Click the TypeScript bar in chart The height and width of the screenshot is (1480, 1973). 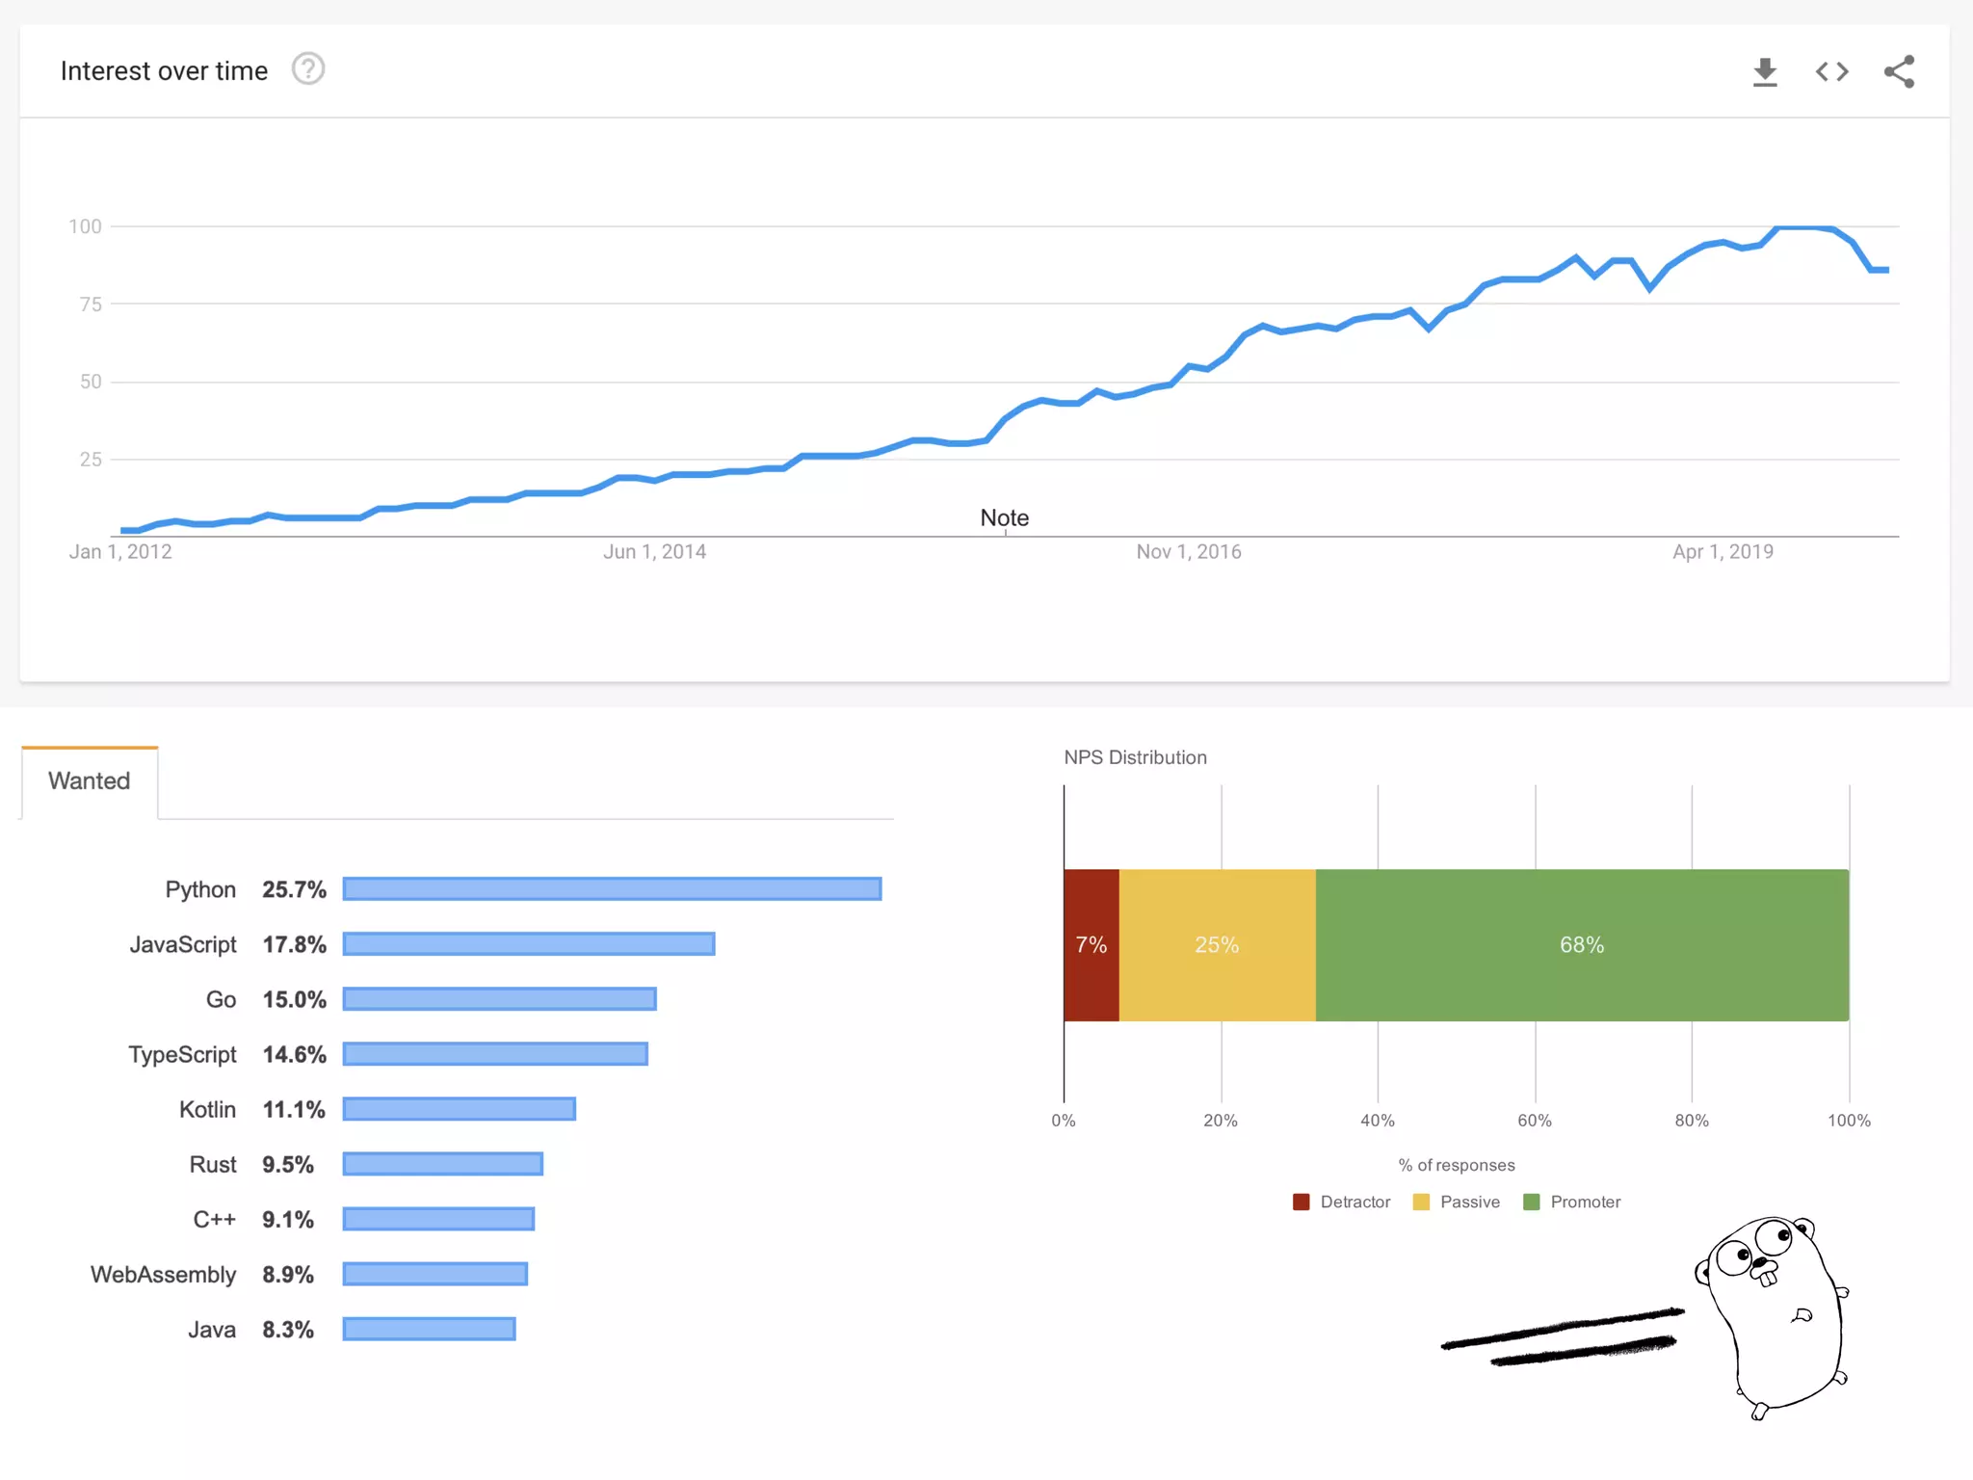coord(495,1054)
